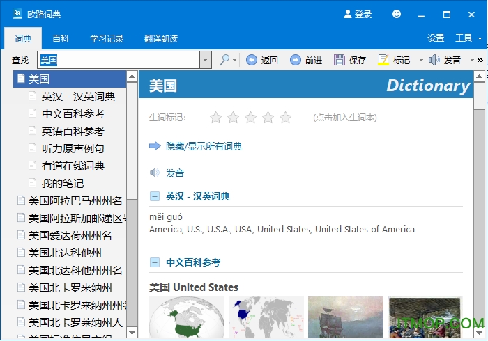Viewport: 488px width, 341px height.
Task: Select 有道在线词典 in sidebar
Action: pos(73,166)
